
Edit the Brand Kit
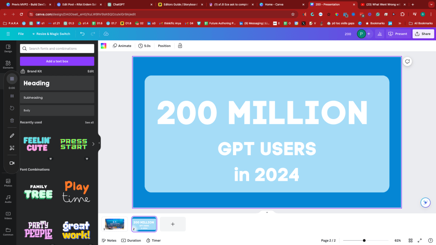pyautogui.click(x=91, y=71)
